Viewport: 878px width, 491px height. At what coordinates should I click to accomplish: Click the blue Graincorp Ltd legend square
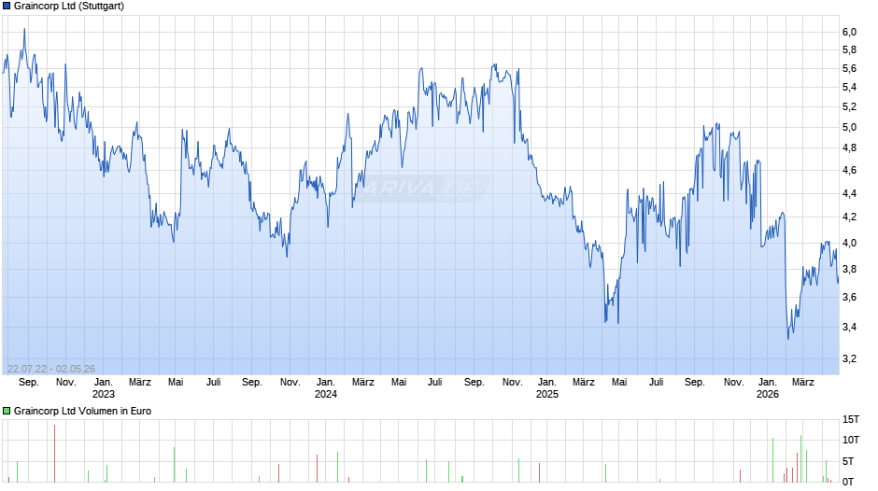[x=7, y=7]
